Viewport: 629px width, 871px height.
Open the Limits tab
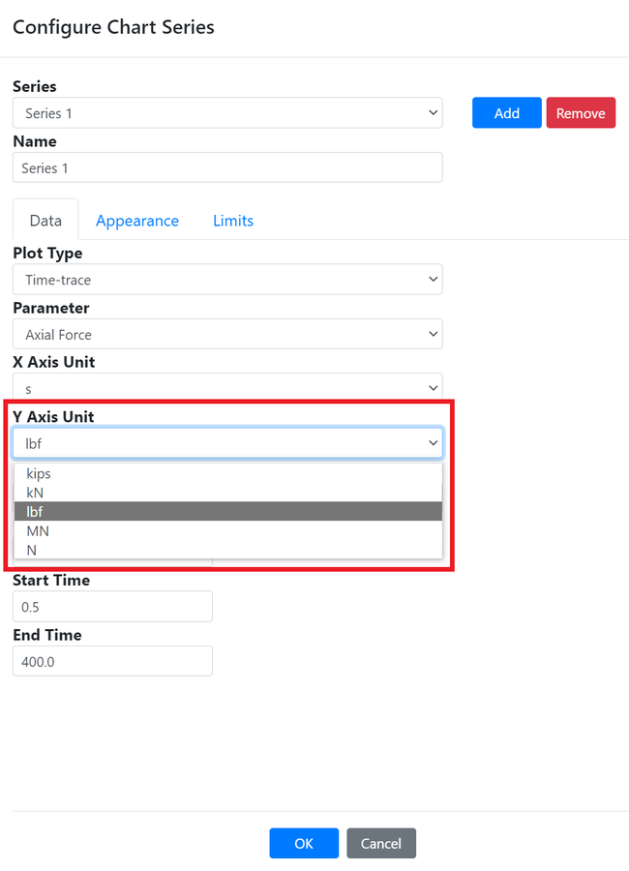pos(233,221)
